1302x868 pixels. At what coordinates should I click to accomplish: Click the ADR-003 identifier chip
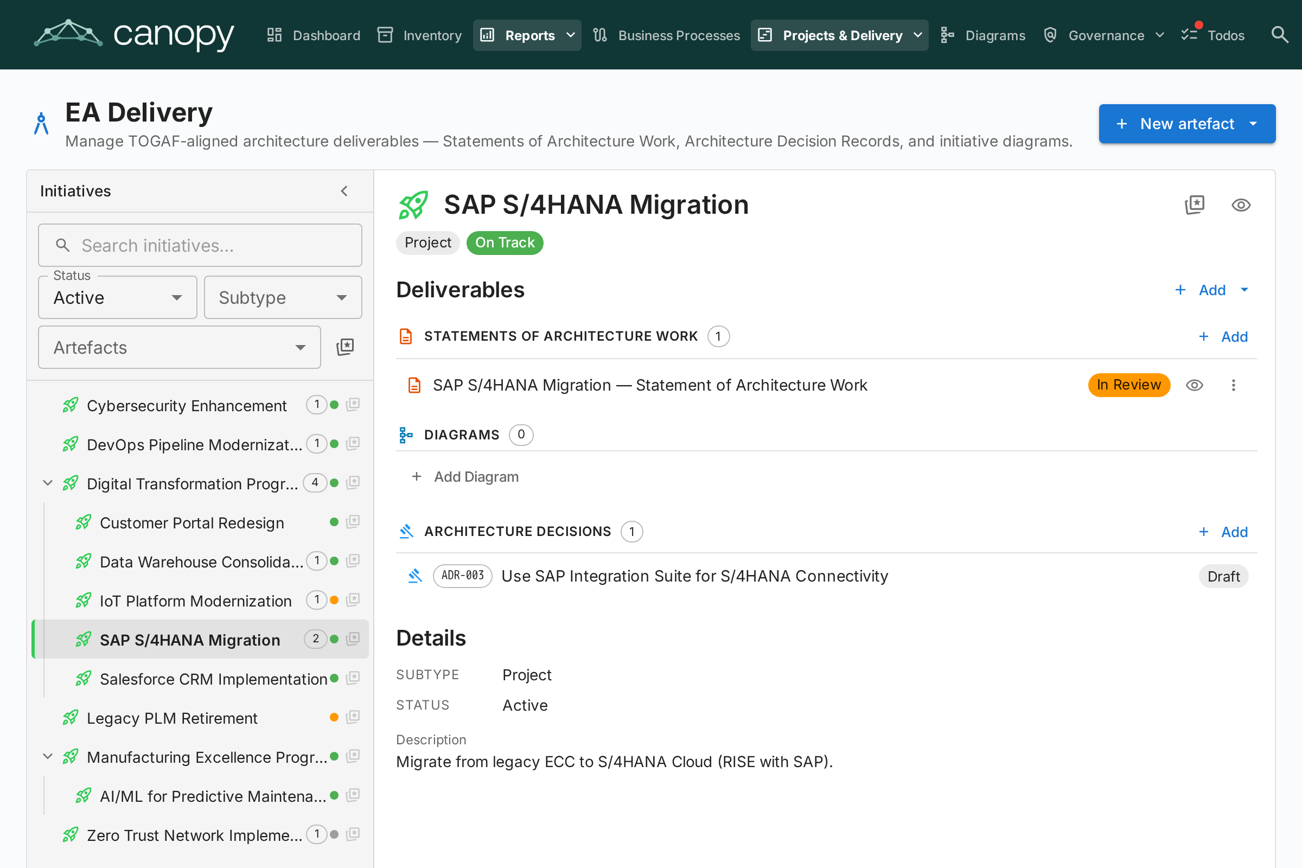462,576
